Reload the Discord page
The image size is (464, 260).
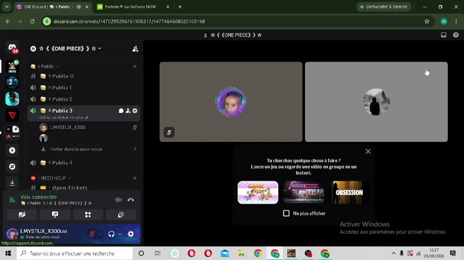(32, 21)
